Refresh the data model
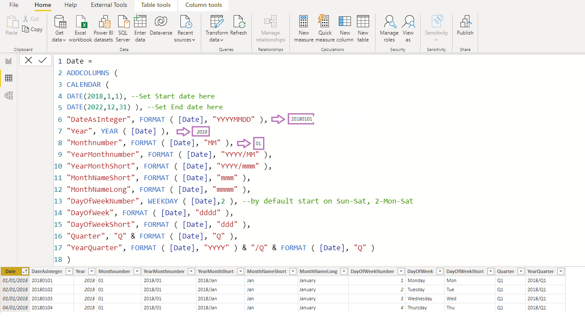Image resolution: width=585 pixels, height=318 pixels. tap(239, 26)
